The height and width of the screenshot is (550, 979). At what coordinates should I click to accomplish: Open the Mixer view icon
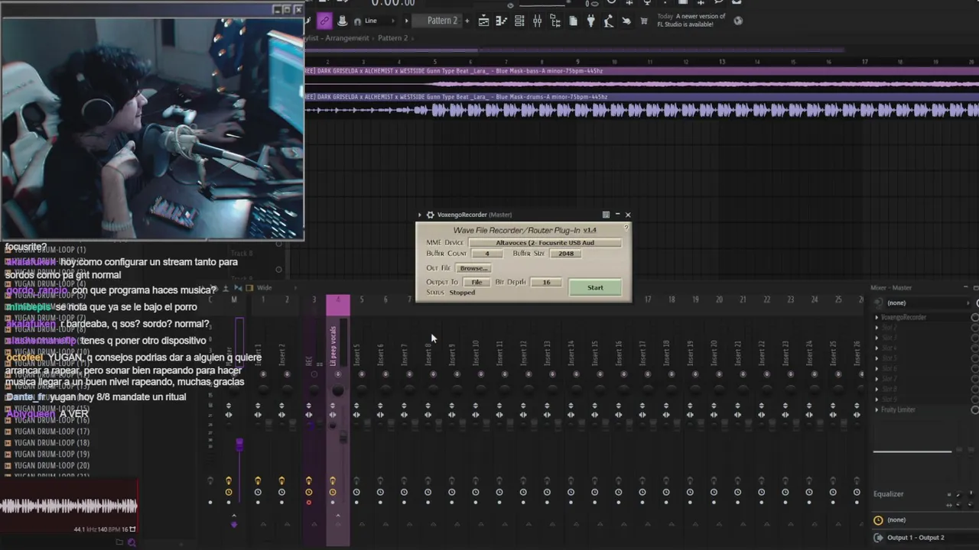point(538,21)
